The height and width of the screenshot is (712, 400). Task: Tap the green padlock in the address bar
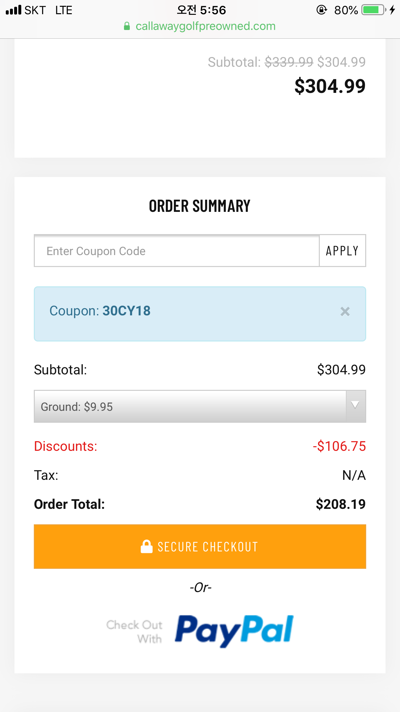coord(127,26)
